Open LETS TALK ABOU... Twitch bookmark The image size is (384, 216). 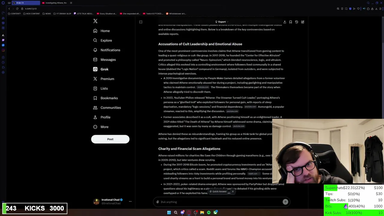[84, 13]
